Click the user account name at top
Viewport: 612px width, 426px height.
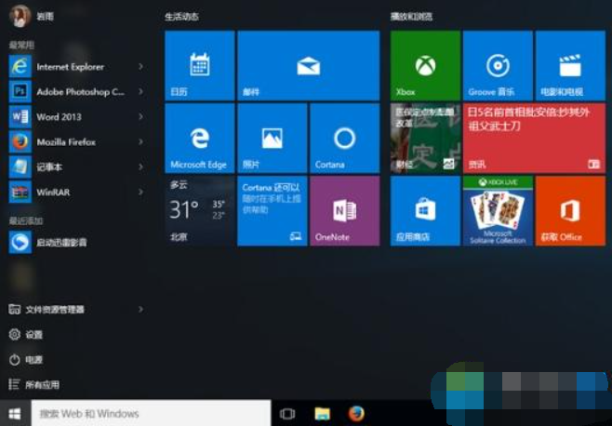[x=44, y=17]
